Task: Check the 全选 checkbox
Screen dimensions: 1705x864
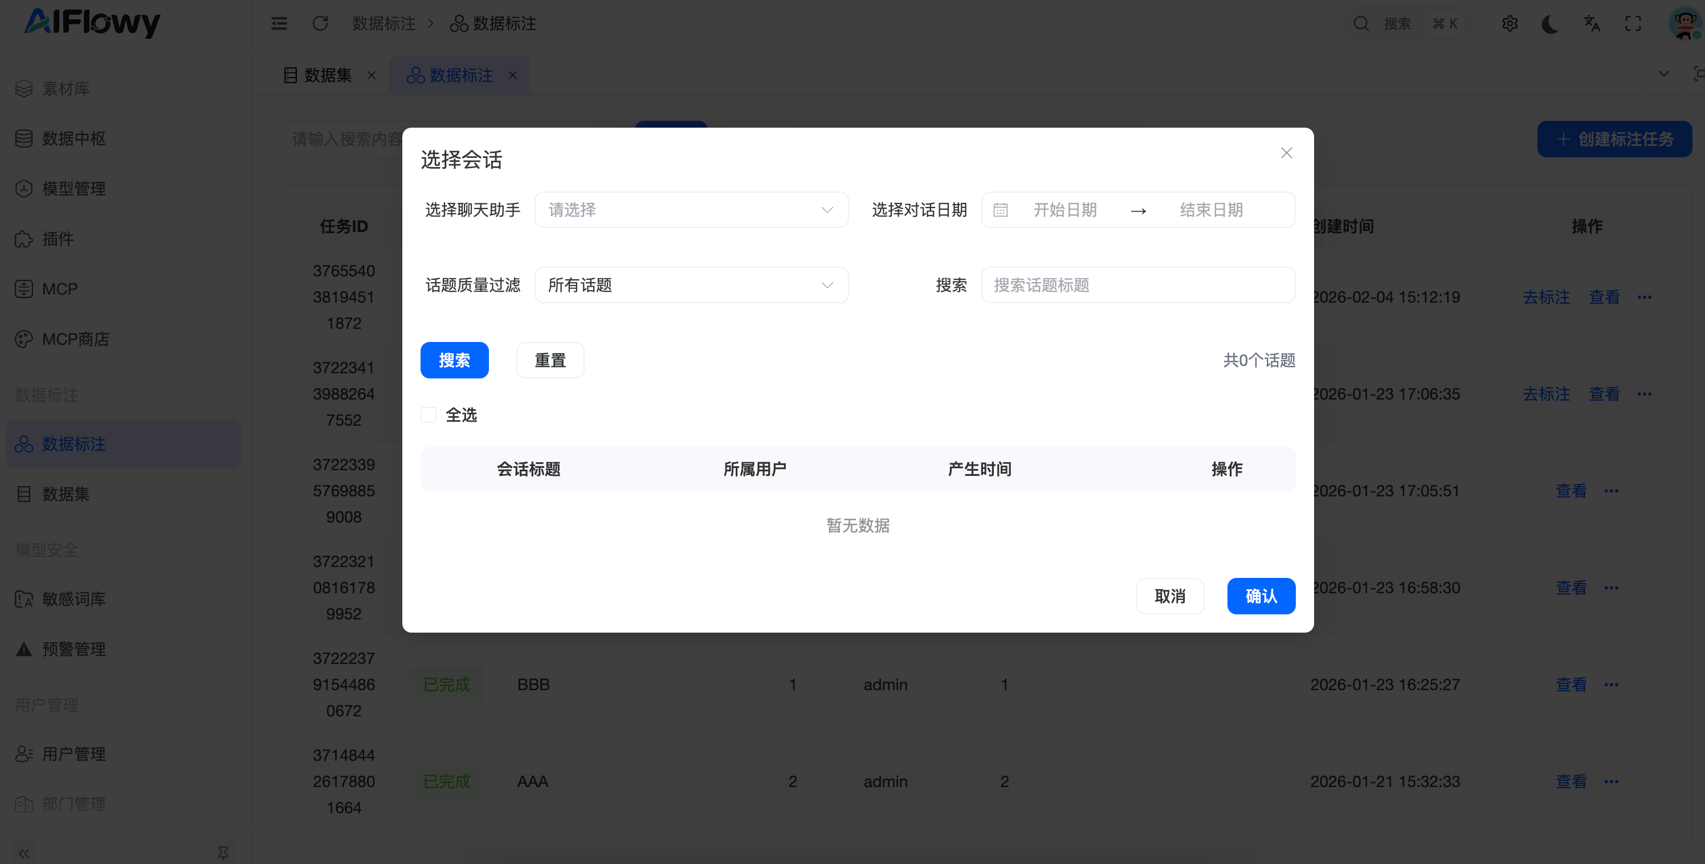Action: [x=428, y=415]
